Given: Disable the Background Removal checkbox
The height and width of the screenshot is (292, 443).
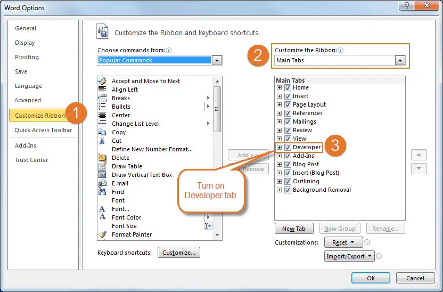Looking at the screenshot, I should click(x=288, y=190).
